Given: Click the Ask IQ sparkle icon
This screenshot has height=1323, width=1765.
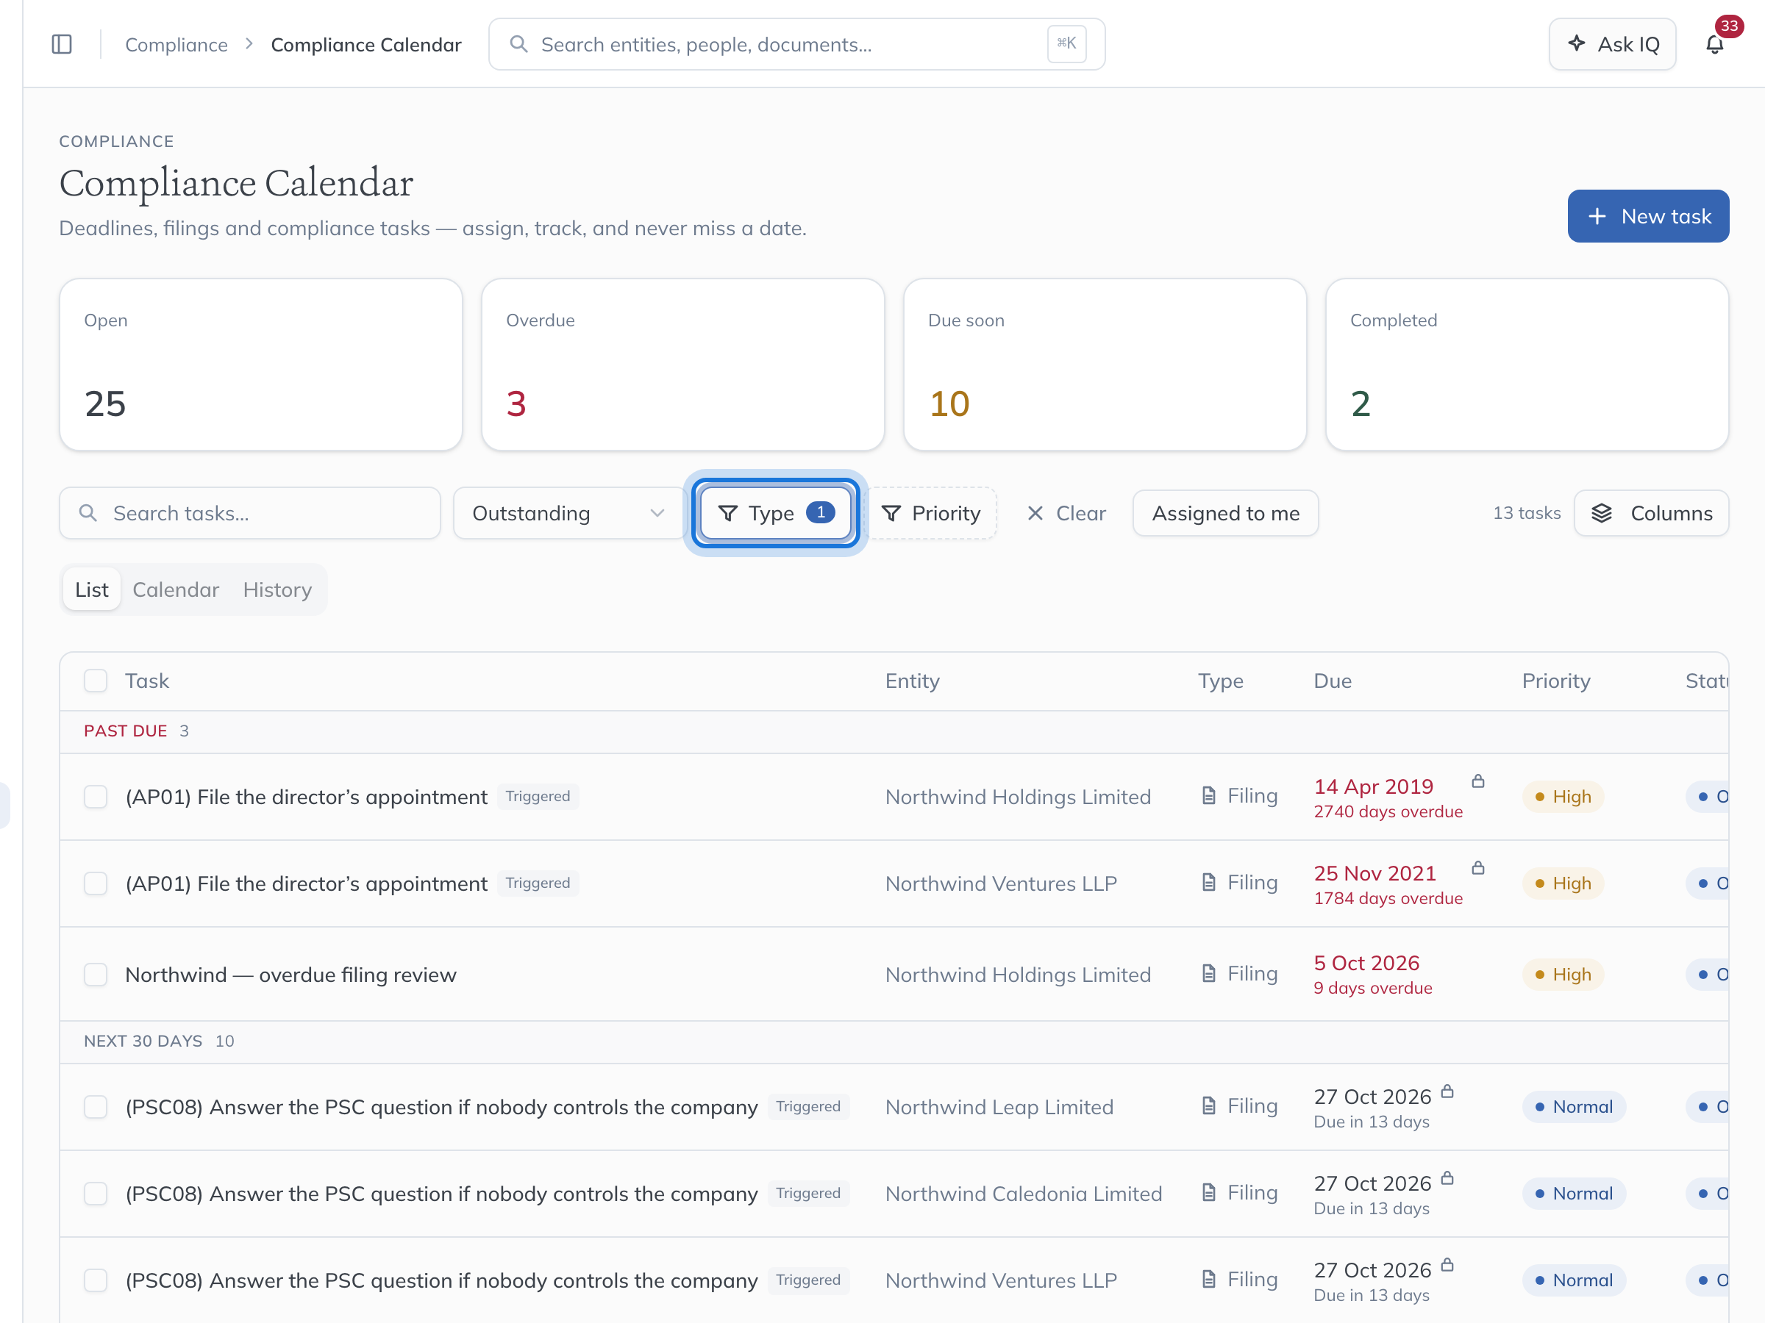Looking at the screenshot, I should pyautogui.click(x=1577, y=44).
